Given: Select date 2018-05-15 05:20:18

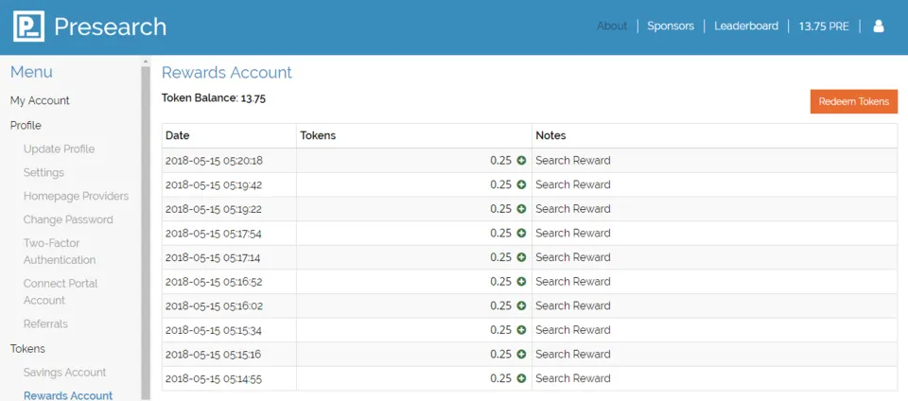Looking at the screenshot, I should pyautogui.click(x=215, y=160).
